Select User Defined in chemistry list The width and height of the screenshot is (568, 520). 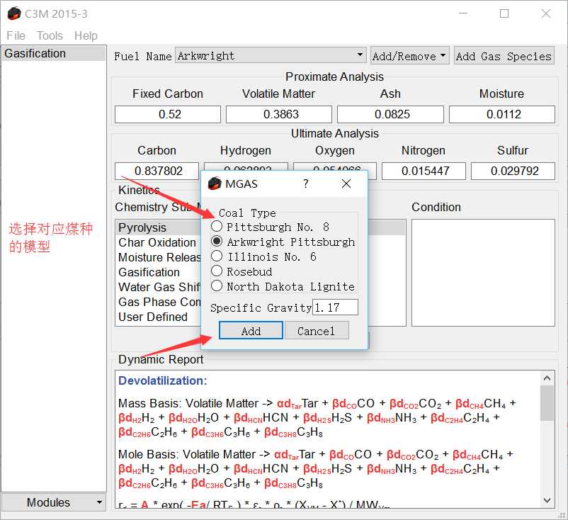pyautogui.click(x=159, y=317)
